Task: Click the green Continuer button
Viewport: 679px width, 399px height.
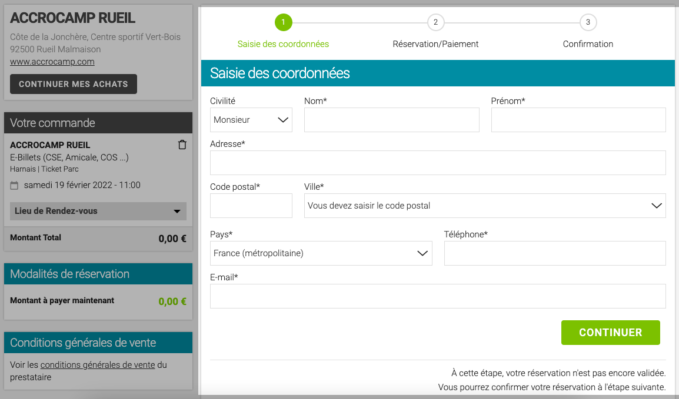Action: [611, 333]
